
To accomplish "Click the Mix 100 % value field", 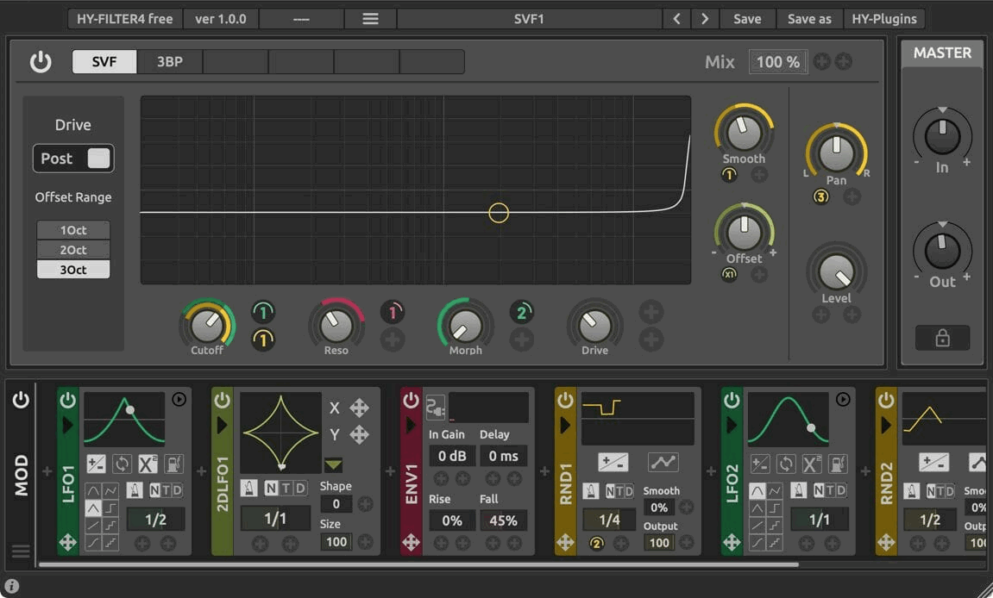I will click(778, 62).
